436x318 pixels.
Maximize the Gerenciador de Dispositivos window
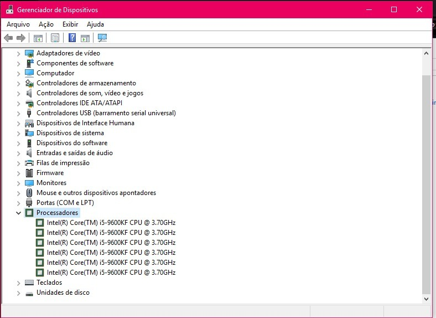point(394,9)
